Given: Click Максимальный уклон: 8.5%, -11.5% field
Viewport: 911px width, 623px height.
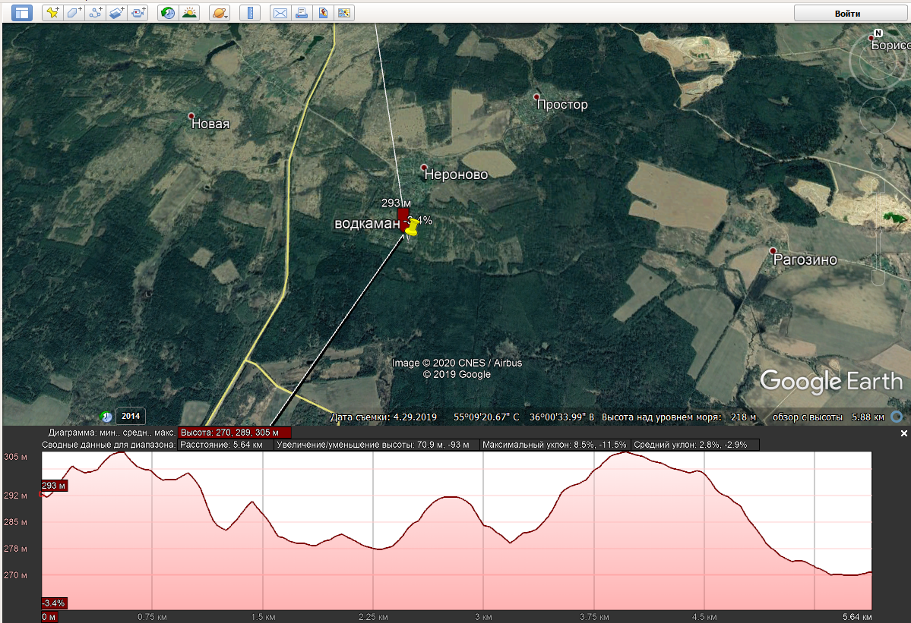Looking at the screenshot, I should (x=554, y=445).
